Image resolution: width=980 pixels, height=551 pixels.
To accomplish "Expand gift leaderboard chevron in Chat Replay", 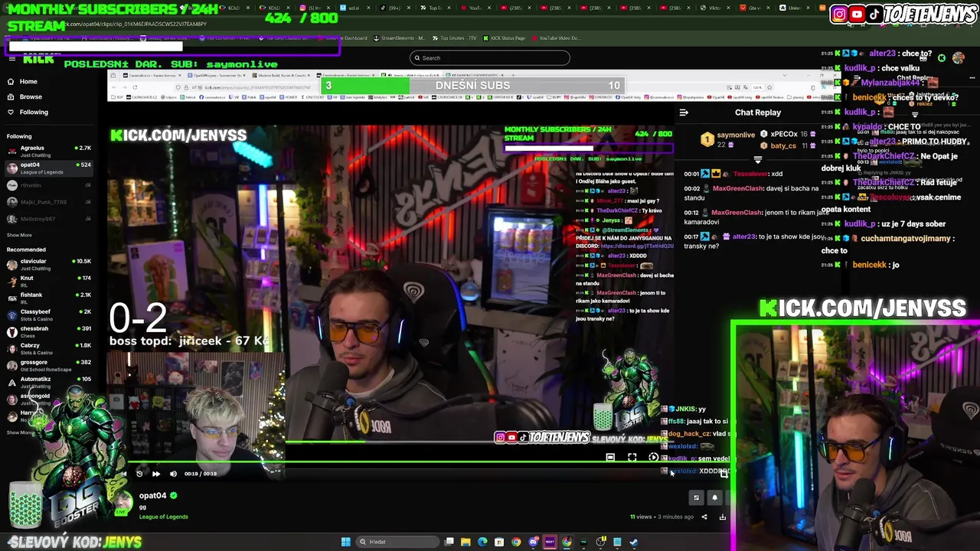I will pos(758,161).
